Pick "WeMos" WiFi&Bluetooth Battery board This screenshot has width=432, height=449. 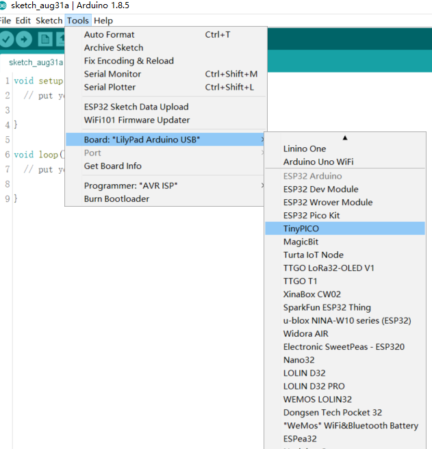pos(345,426)
